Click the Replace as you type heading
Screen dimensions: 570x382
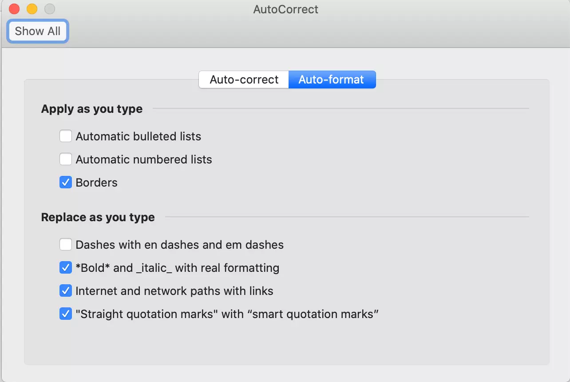click(98, 217)
